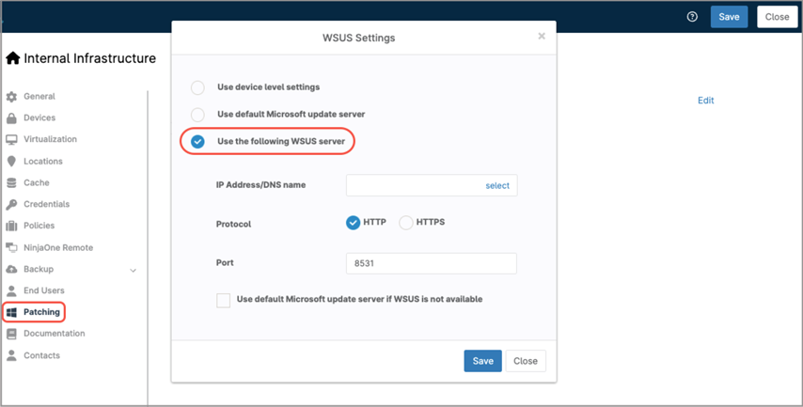The width and height of the screenshot is (803, 407).
Task: Click Save in the top header bar
Action: click(729, 17)
